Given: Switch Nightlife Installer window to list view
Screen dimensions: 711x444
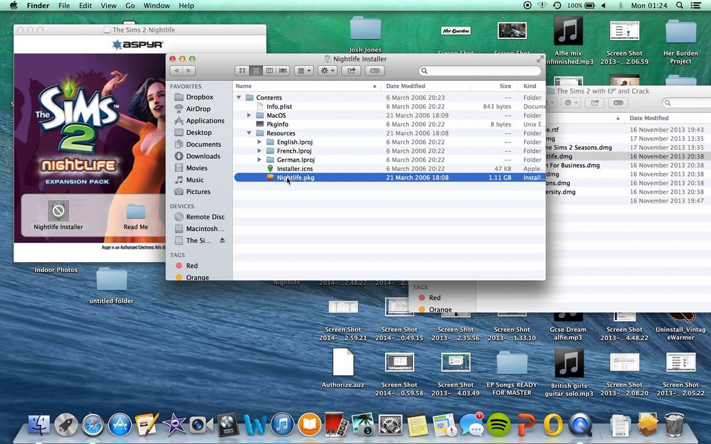Looking at the screenshot, I should point(256,71).
